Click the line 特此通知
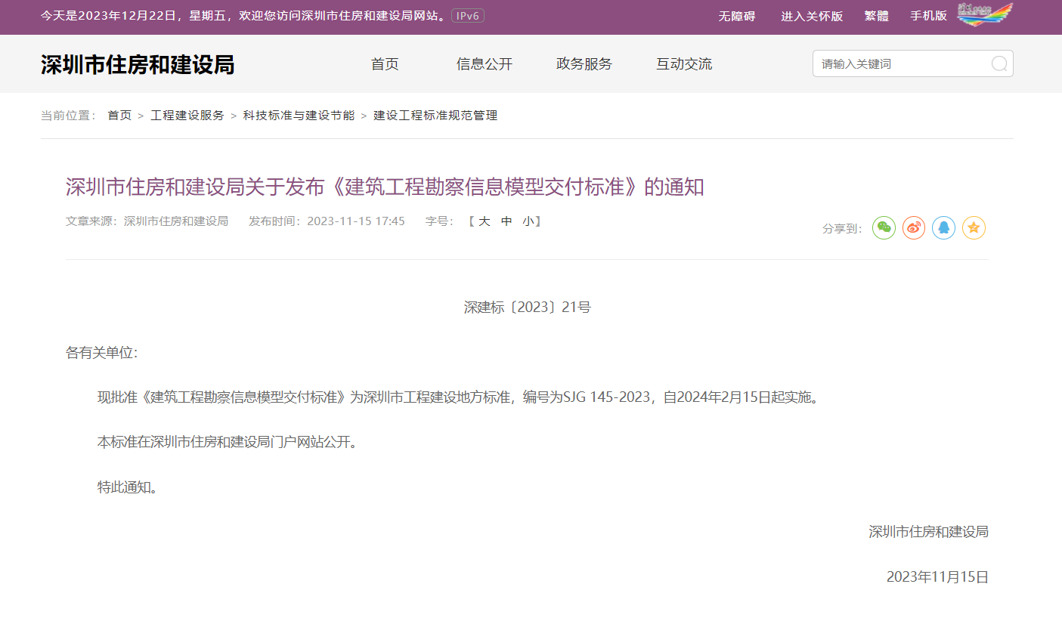The image size is (1062, 618). point(129,487)
